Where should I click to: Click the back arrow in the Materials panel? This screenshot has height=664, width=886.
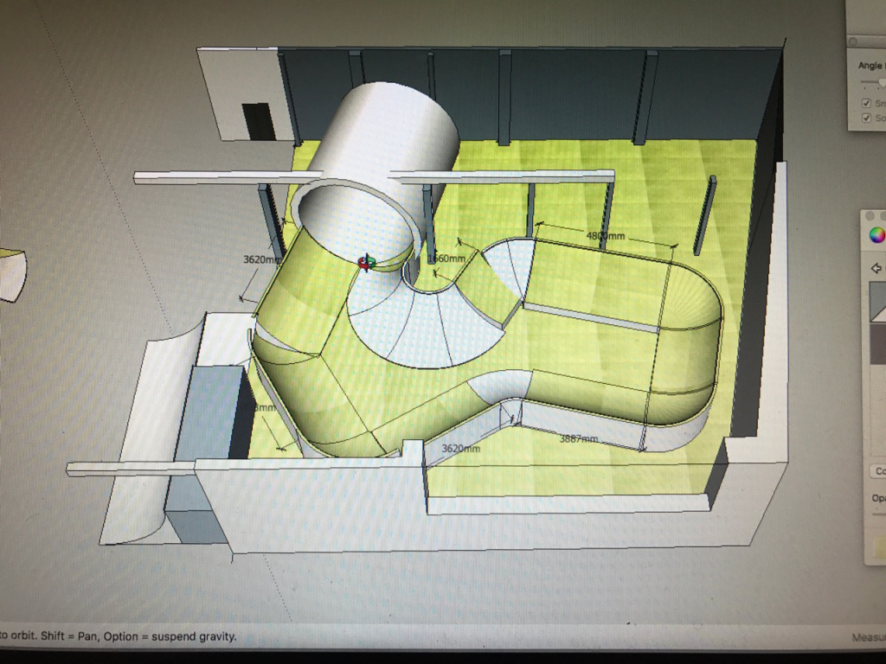coord(876,268)
